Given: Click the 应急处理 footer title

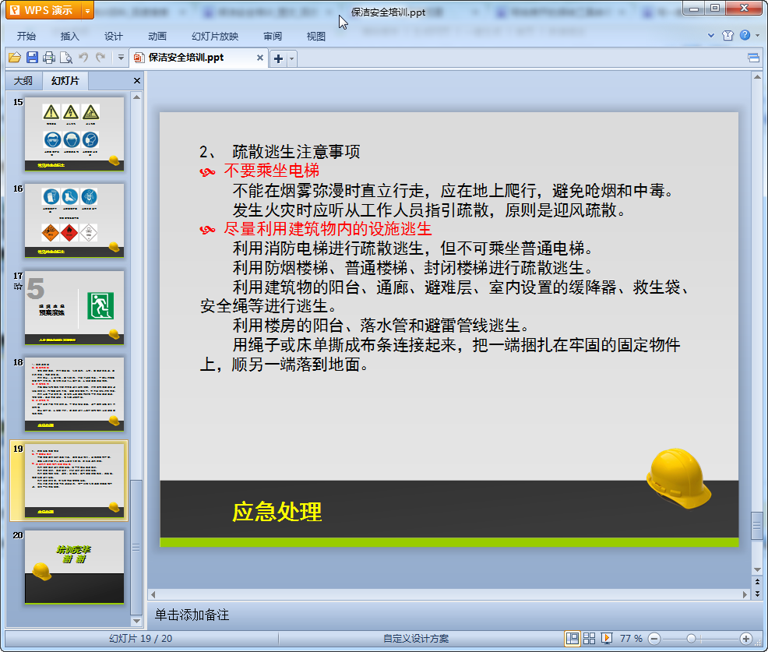Looking at the screenshot, I should pos(277,512).
